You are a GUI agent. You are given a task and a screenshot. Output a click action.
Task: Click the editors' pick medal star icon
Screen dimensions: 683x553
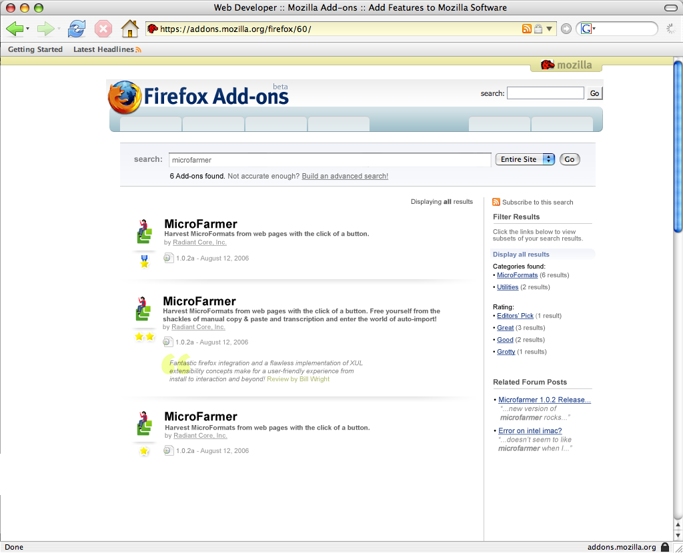click(145, 261)
